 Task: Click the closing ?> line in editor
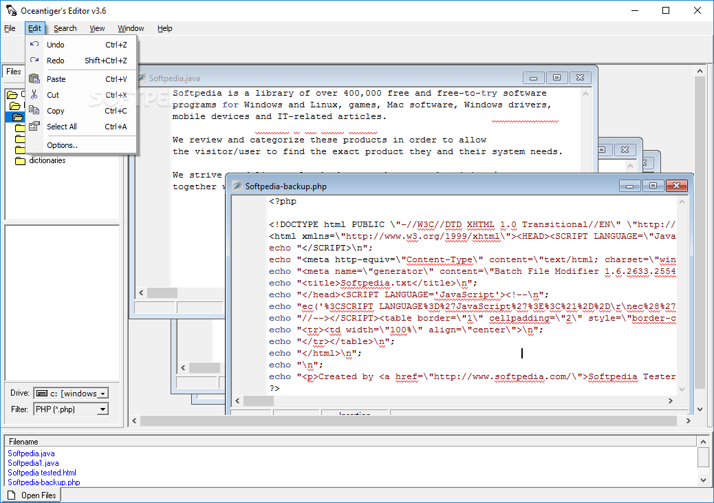tap(274, 388)
